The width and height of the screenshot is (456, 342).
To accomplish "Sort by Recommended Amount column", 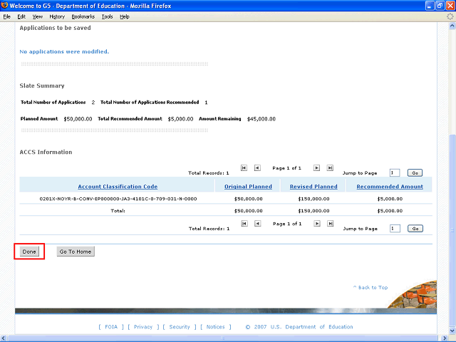I will 390,187.
